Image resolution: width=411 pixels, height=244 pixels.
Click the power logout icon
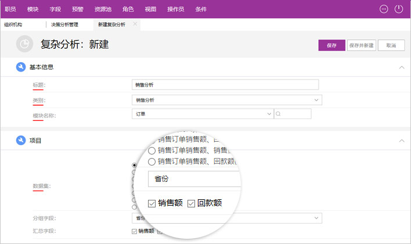[399, 9]
